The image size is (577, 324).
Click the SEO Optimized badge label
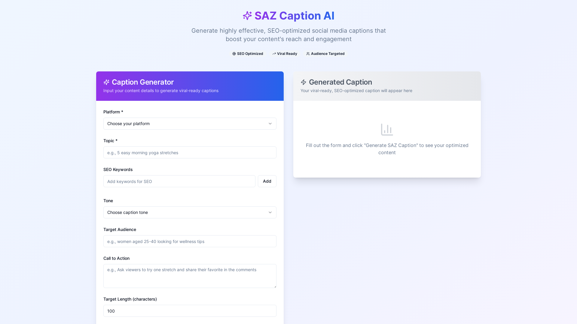pyautogui.click(x=250, y=54)
